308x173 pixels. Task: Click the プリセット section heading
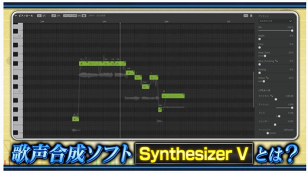pos(262,16)
